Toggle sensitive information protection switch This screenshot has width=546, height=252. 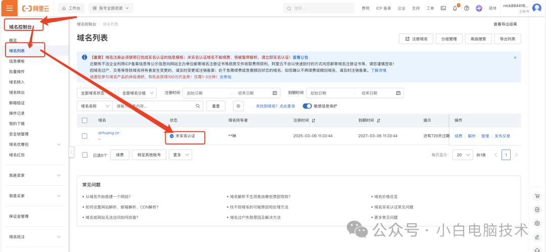click(307, 106)
